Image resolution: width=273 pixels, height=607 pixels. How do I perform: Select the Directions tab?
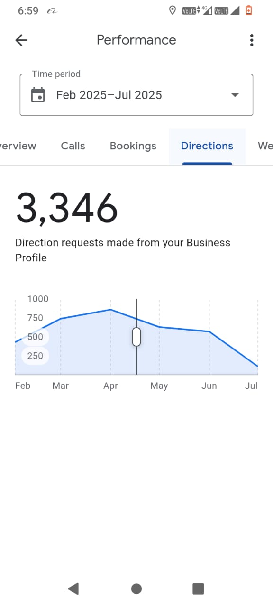click(x=207, y=146)
